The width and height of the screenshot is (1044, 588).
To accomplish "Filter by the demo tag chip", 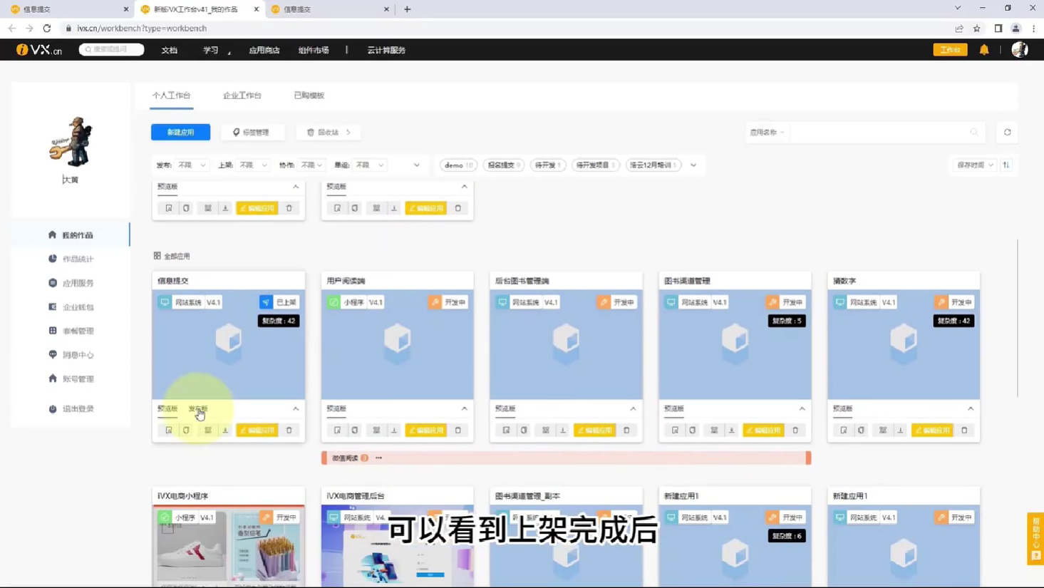I will coord(458,165).
